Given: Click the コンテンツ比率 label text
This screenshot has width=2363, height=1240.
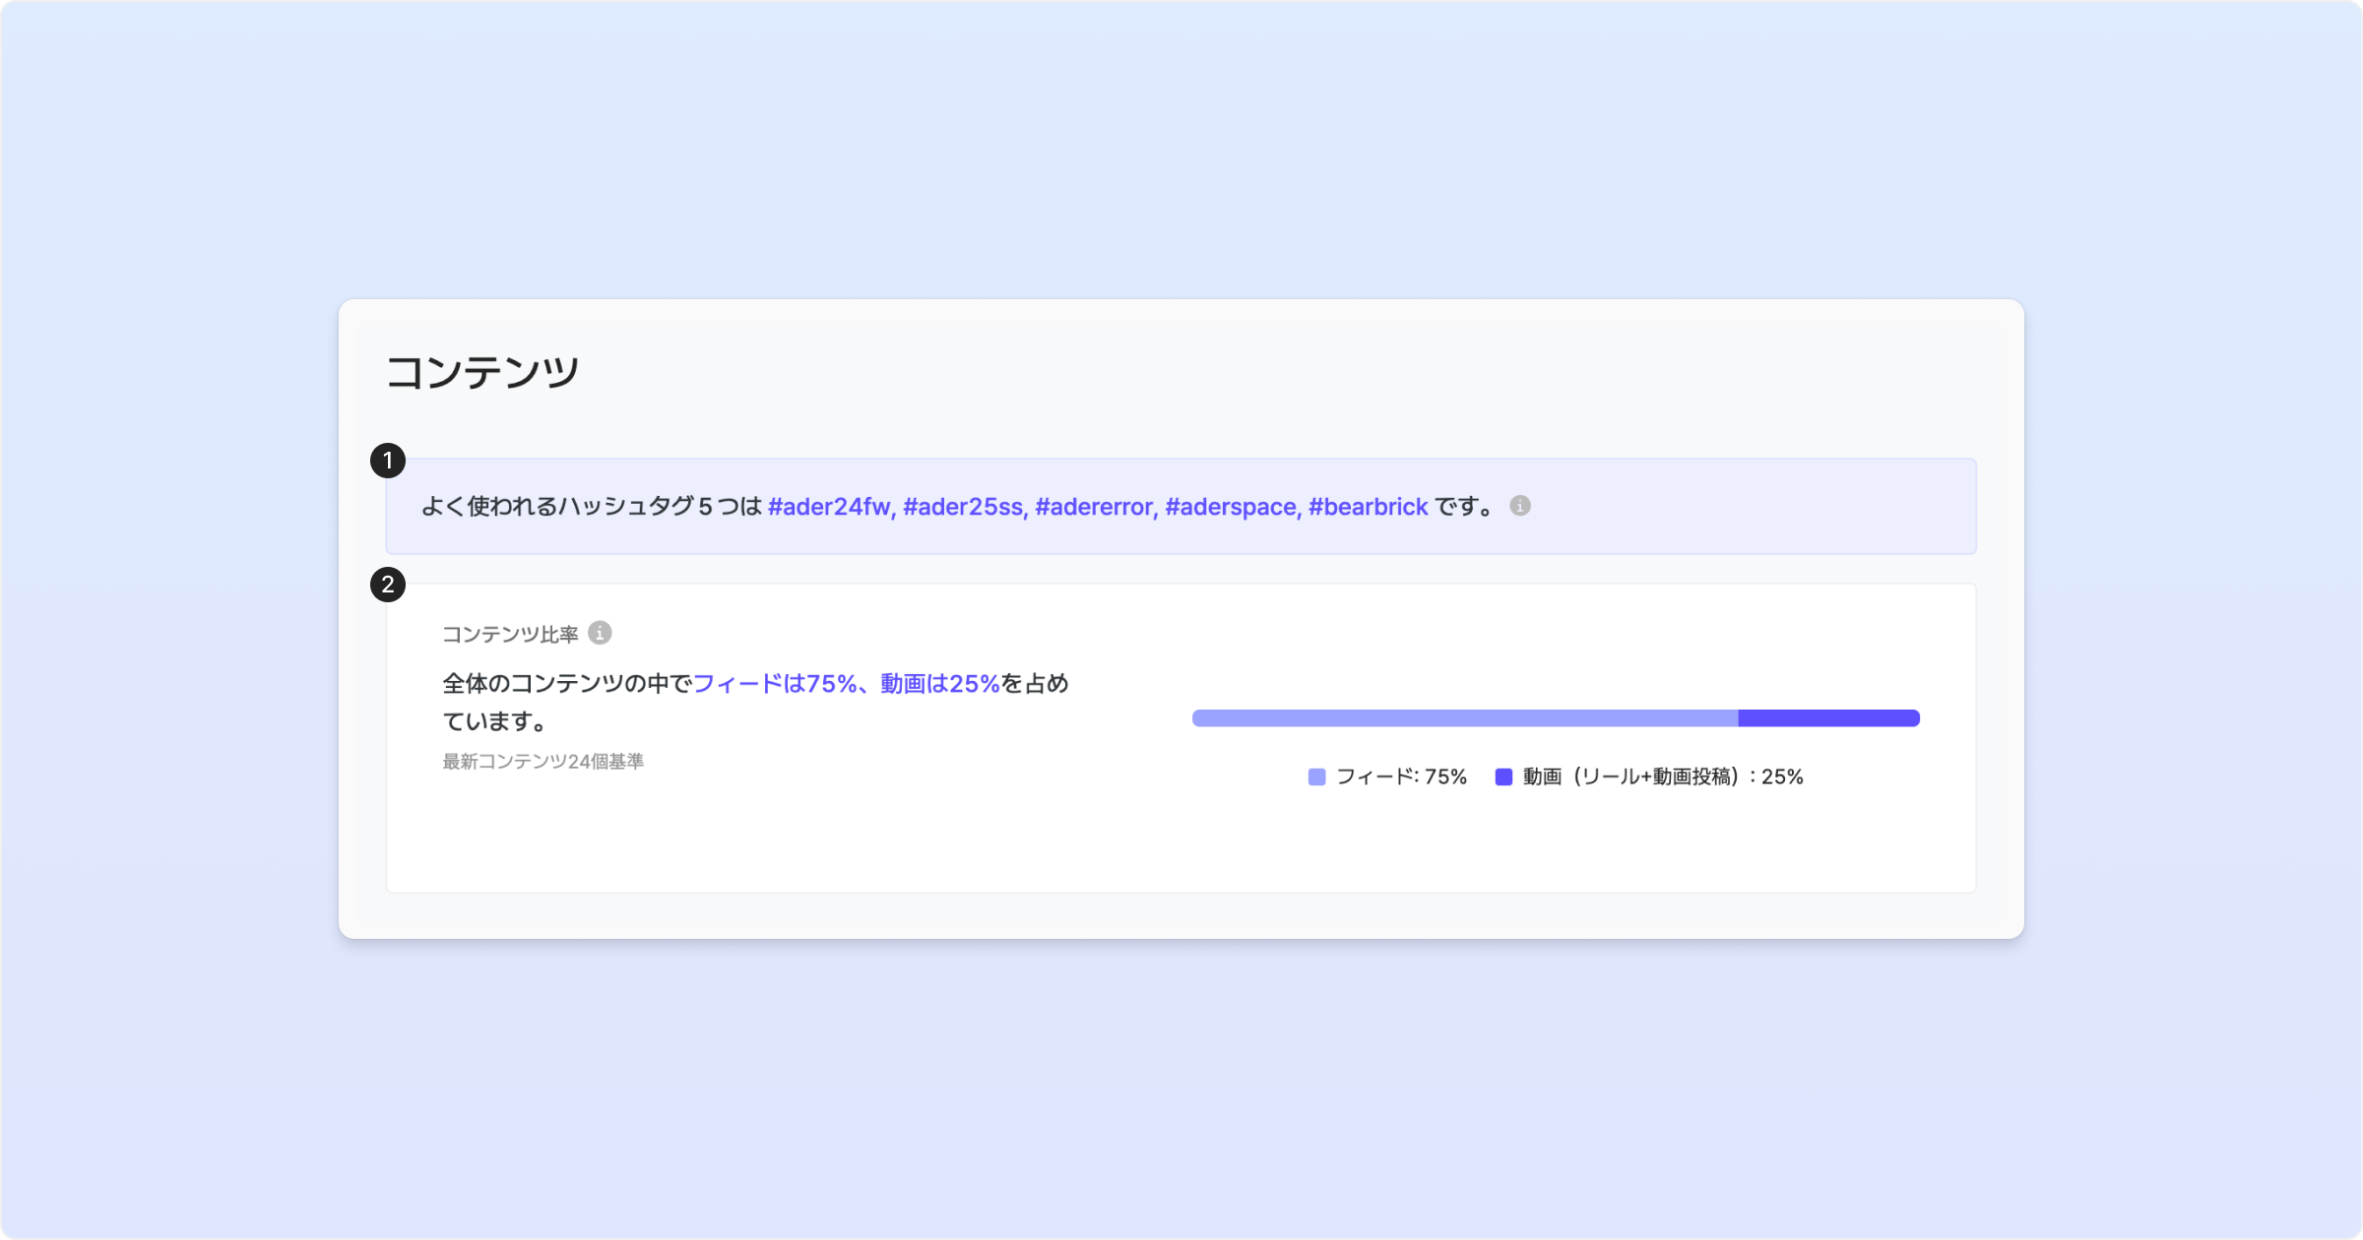Looking at the screenshot, I should coord(510,635).
